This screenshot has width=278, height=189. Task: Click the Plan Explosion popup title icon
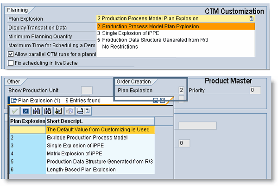coord(14,100)
